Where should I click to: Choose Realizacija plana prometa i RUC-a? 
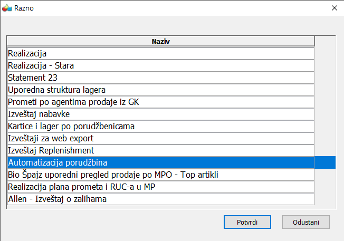click(161, 187)
